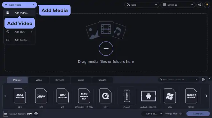Open the help question mark button
The image size is (212, 118).
coord(207,5)
